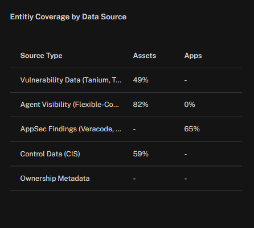The height and width of the screenshot is (228, 254).
Task: Click the 65% Apps value
Action: (192, 129)
